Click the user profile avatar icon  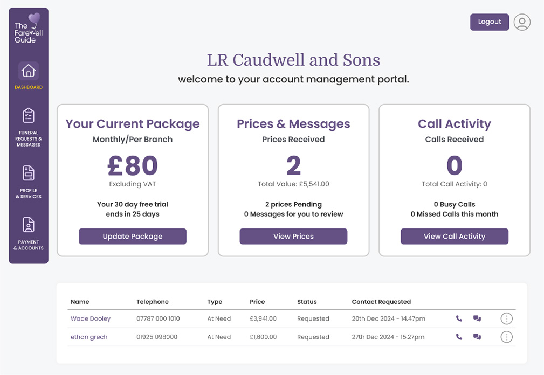pos(522,22)
